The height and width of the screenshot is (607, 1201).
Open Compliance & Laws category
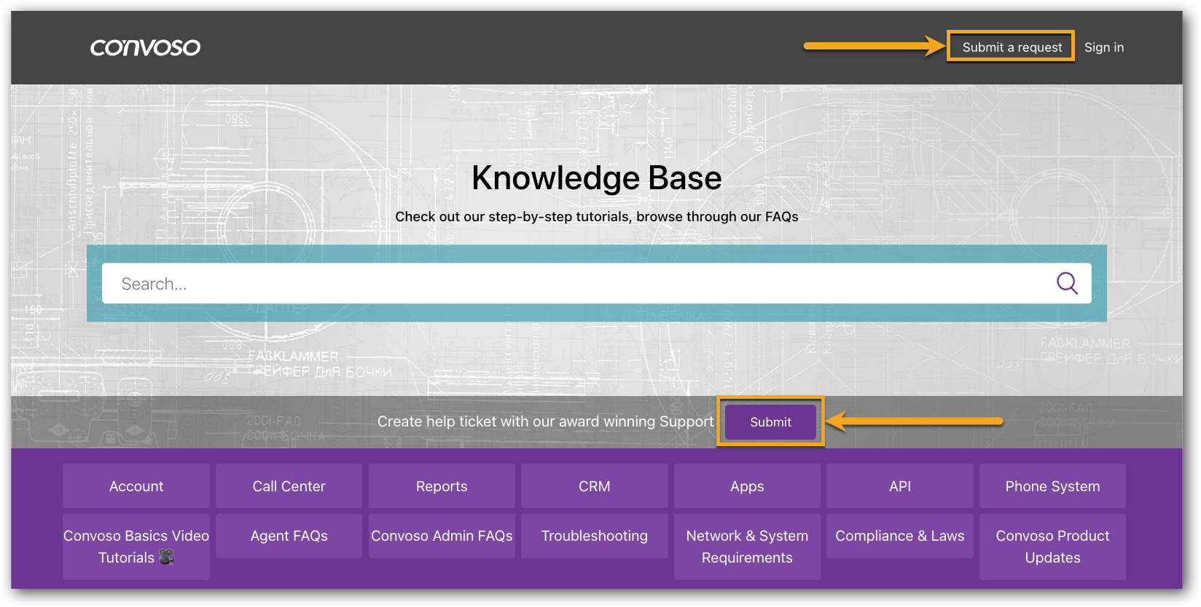point(900,536)
